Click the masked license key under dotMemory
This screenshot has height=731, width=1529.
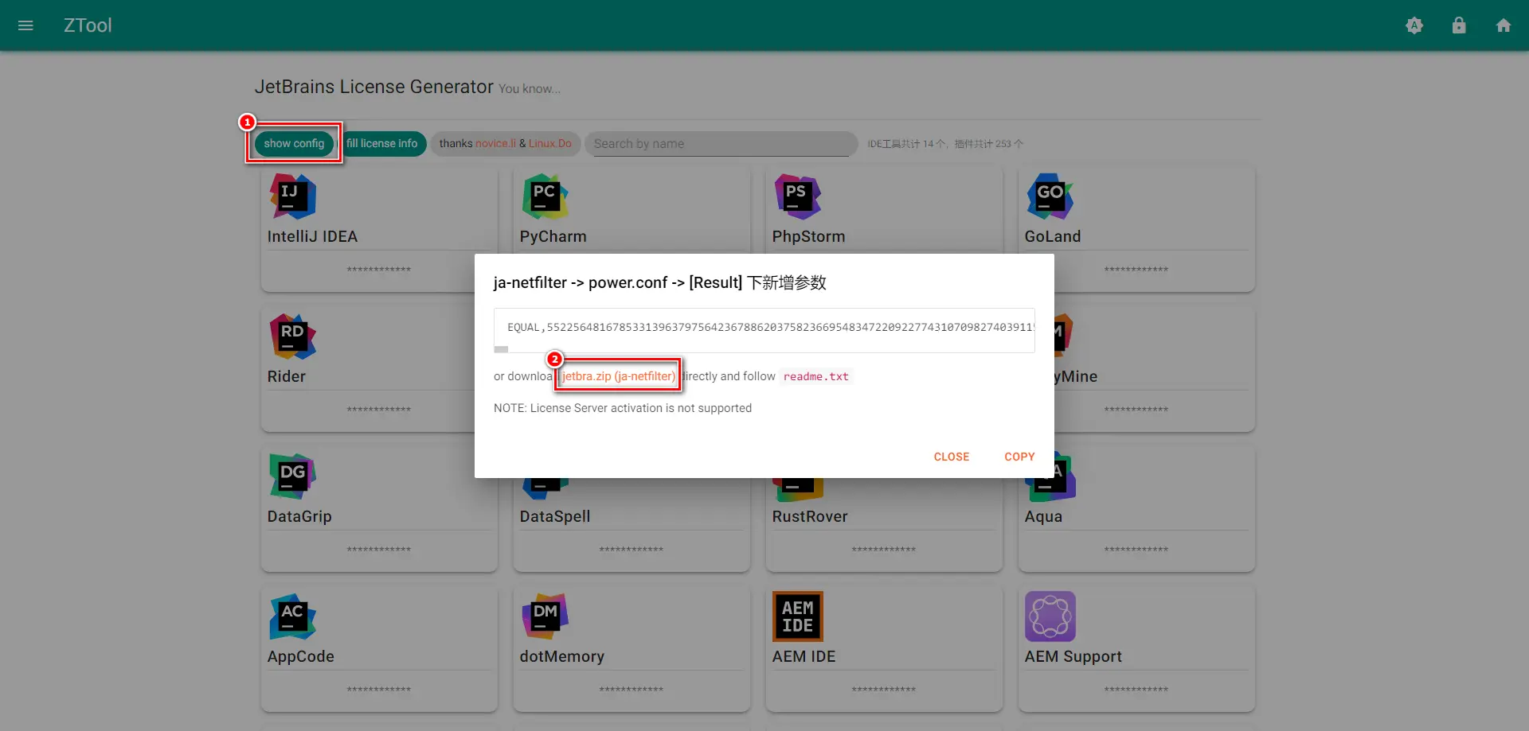tap(632, 690)
